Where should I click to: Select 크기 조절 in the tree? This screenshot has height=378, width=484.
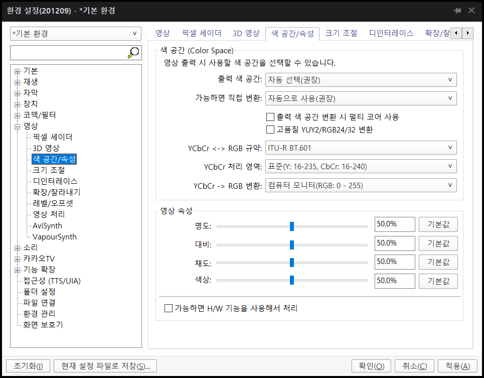click(49, 170)
